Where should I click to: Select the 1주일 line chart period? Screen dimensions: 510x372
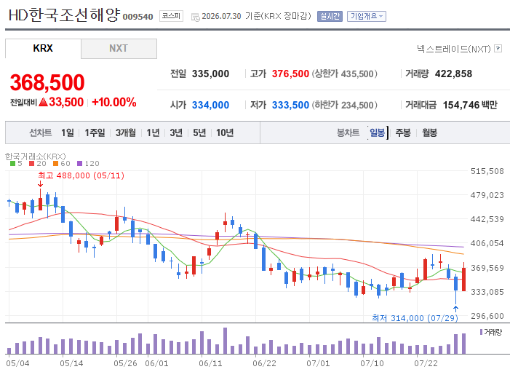(95, 132)
